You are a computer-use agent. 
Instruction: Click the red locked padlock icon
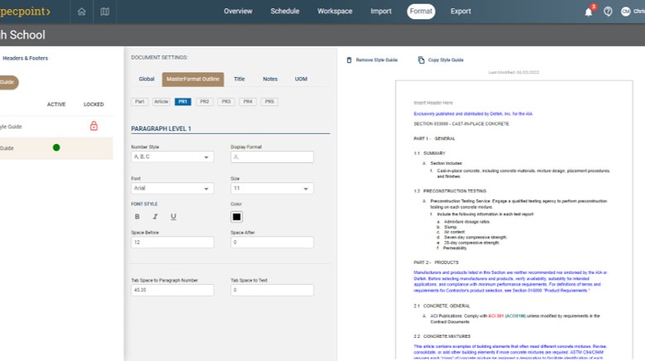(x=94, y=126)
